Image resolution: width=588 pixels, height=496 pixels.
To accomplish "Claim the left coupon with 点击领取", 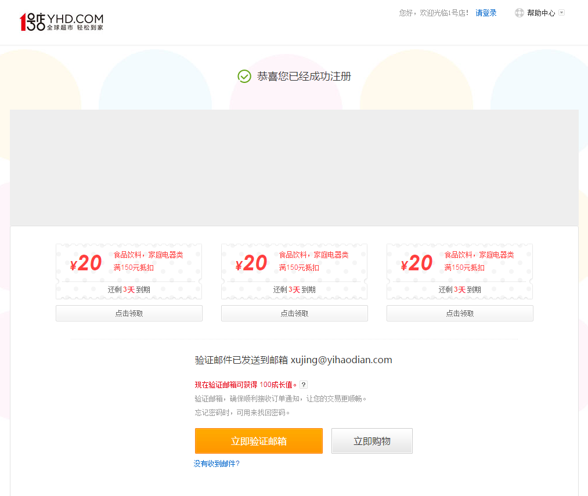I will (129, 313).
